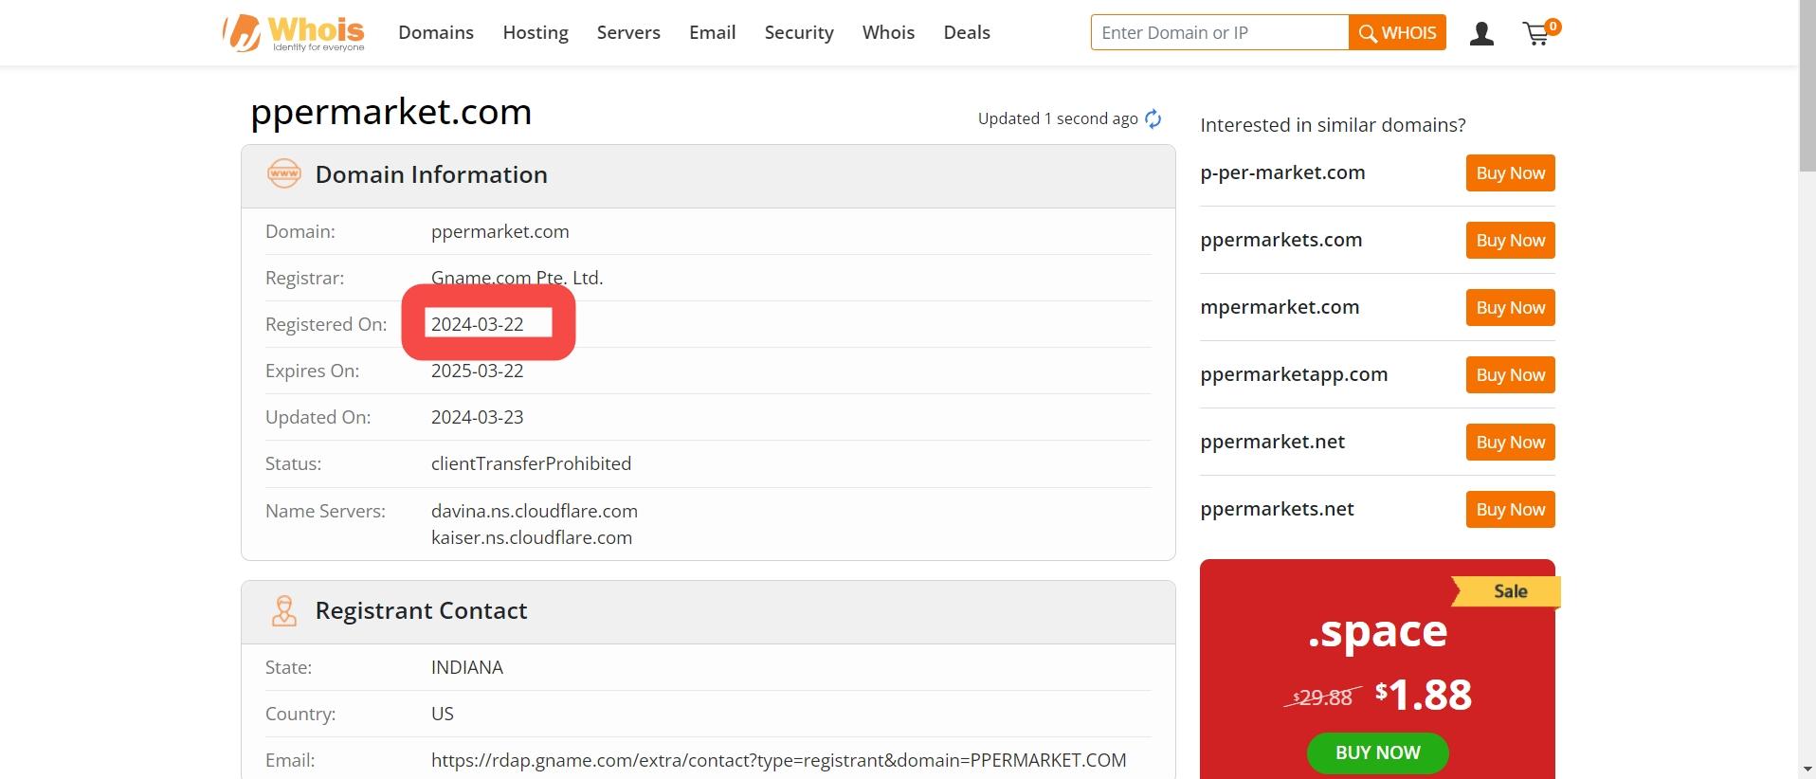
Task: Select the INDIANA state value
Action: tap(467, 667)
